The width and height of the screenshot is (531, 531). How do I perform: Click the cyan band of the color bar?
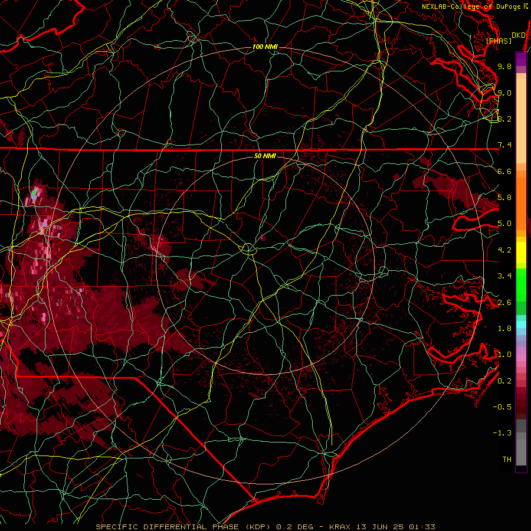coord(521,324)
